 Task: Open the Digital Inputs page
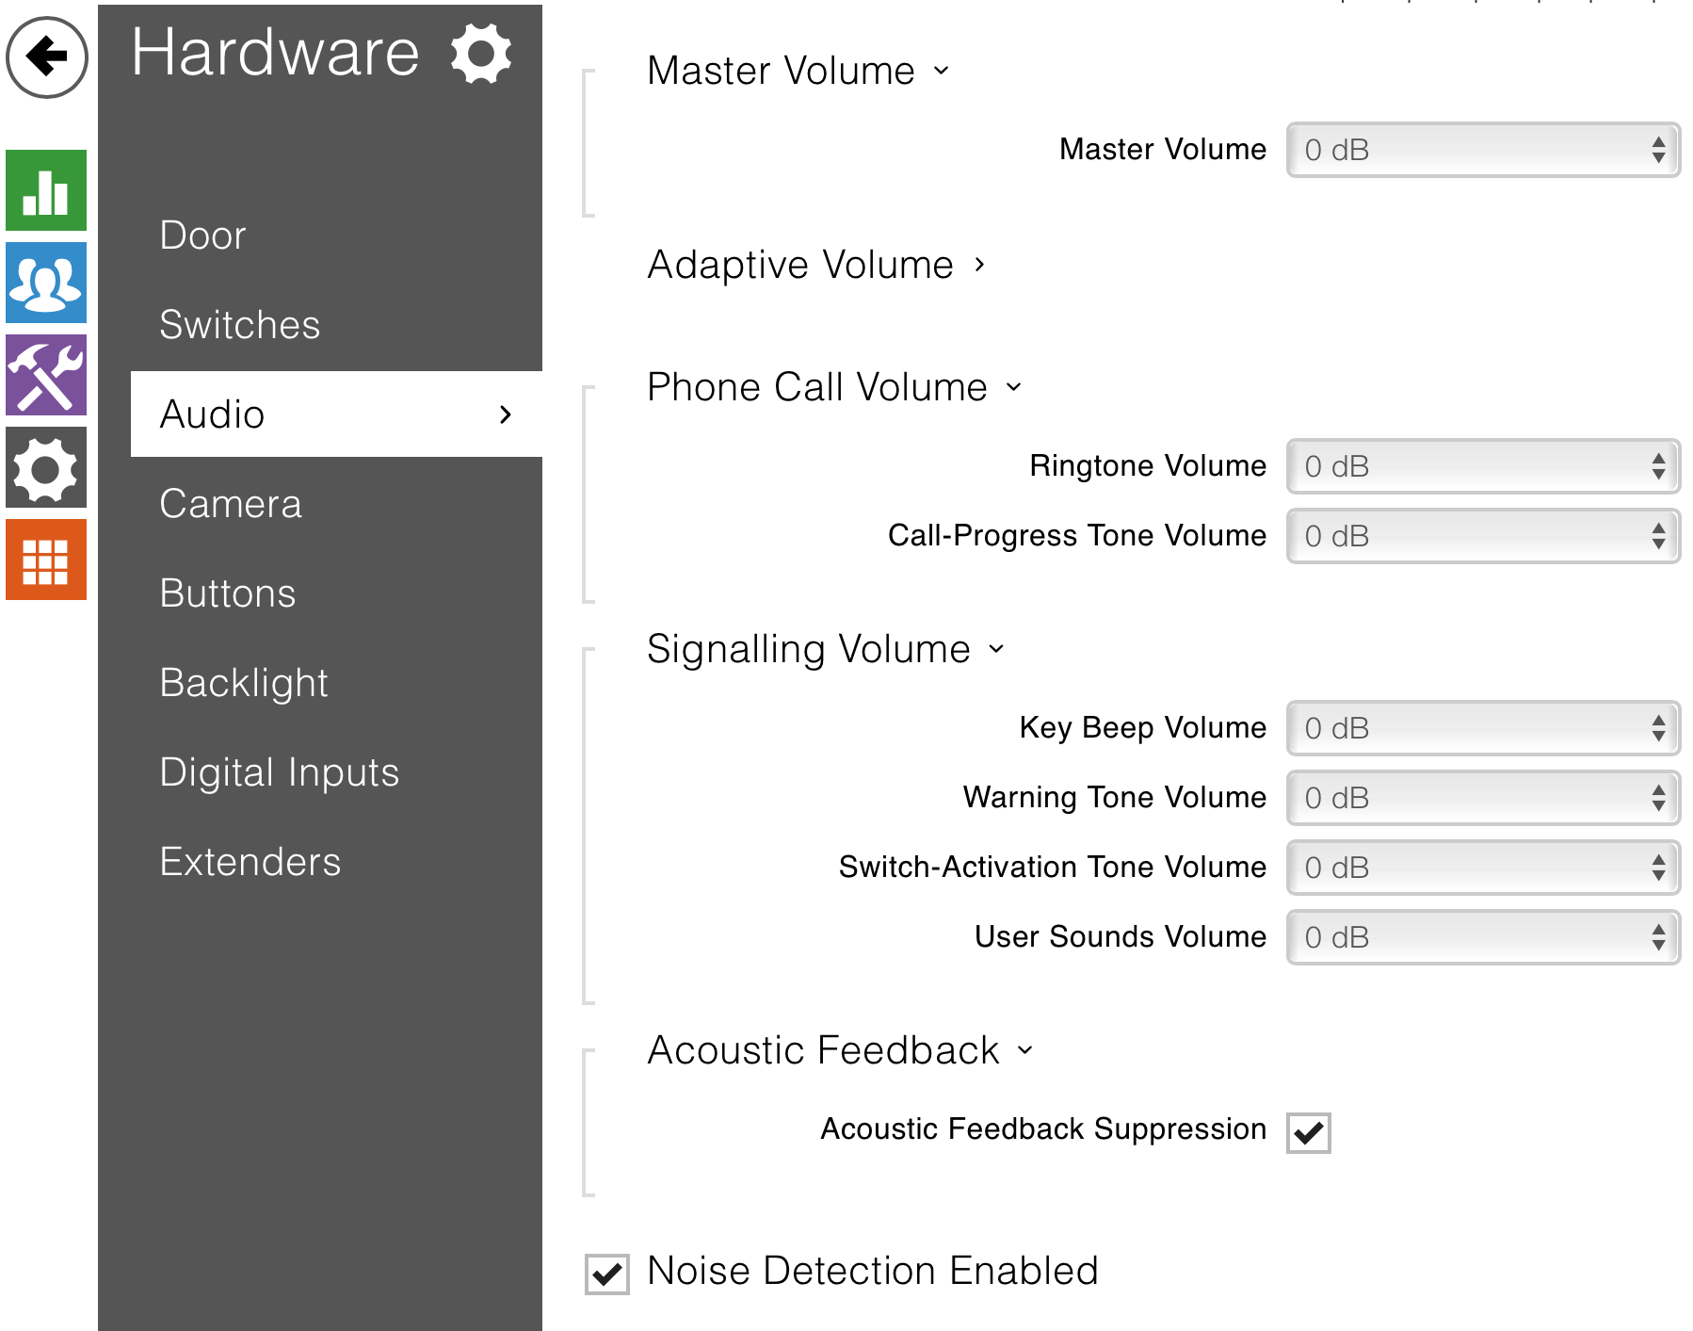(x=279, y=772)
